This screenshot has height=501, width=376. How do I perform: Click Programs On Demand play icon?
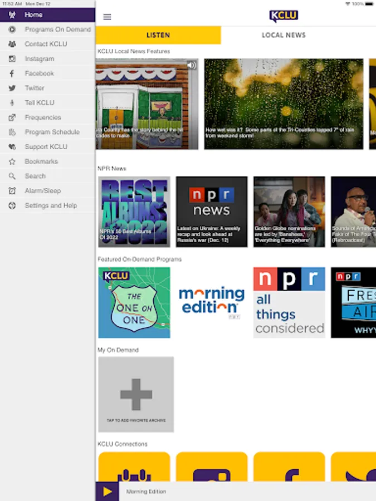tap(12, 30)
